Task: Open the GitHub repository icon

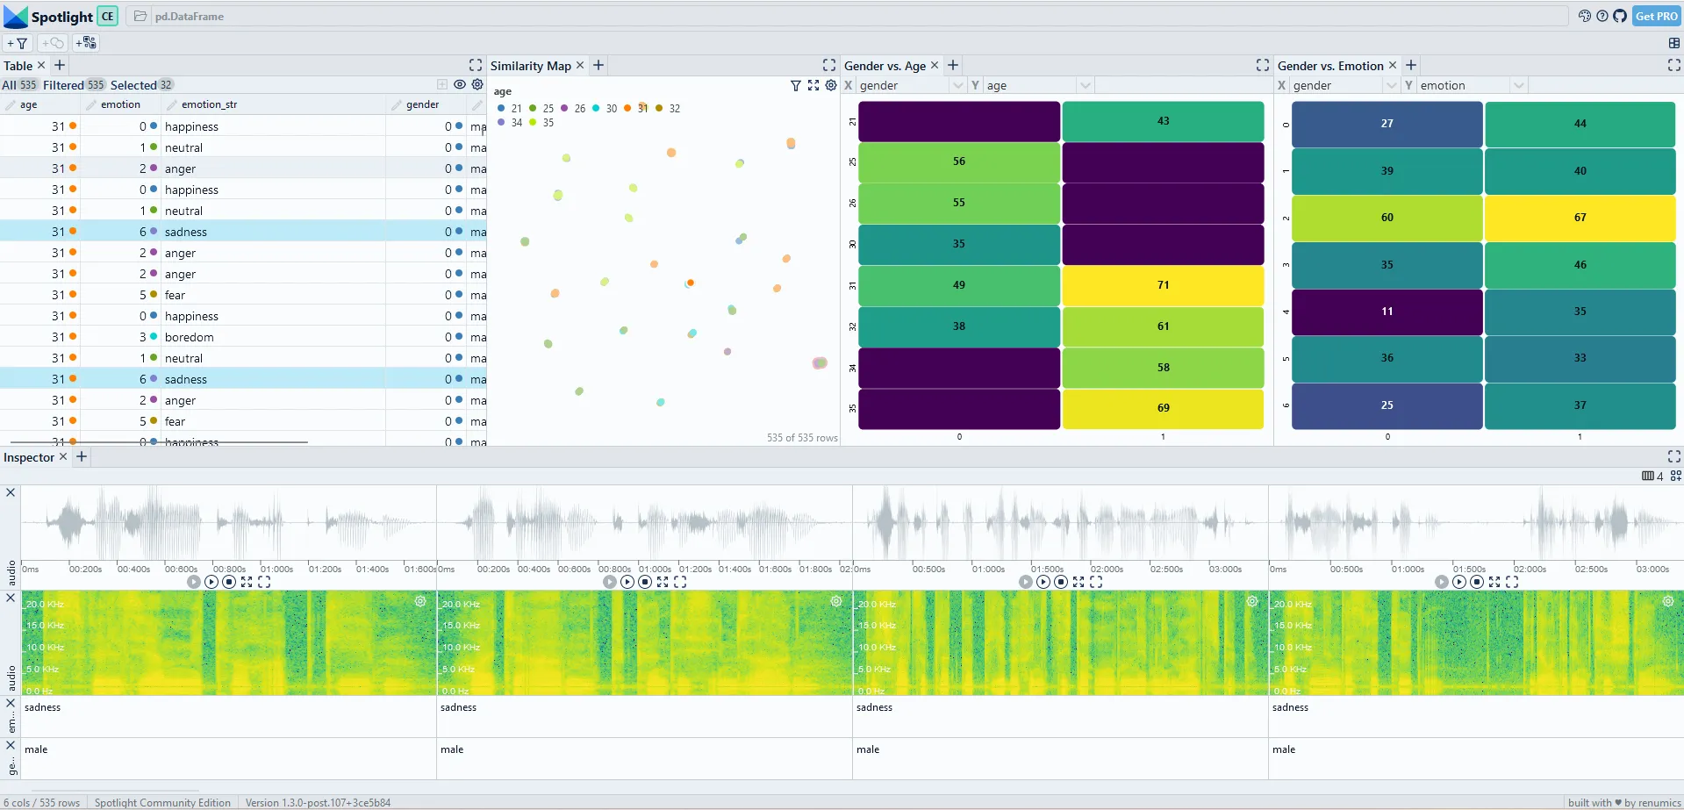Action: pyautogui.click(x=1620, y=16)
